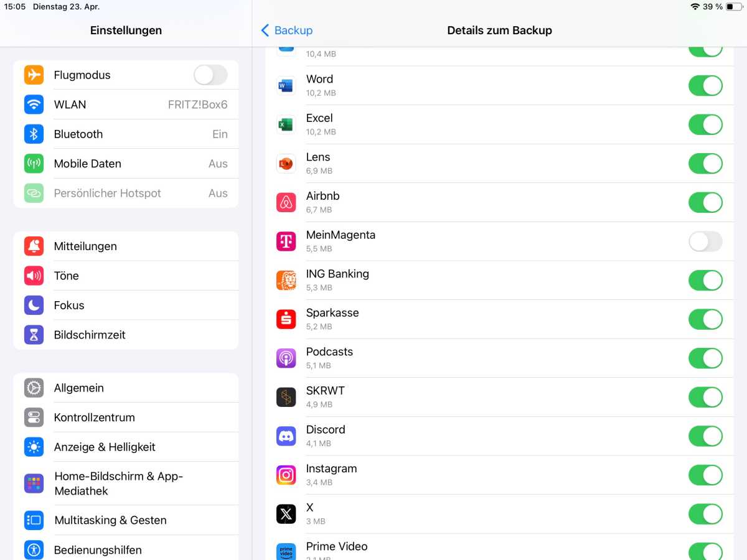Tap the Home-Bildschirm grid icon
Image resolution: width=747 pixels, height=560 pixels.
[34, 483]
